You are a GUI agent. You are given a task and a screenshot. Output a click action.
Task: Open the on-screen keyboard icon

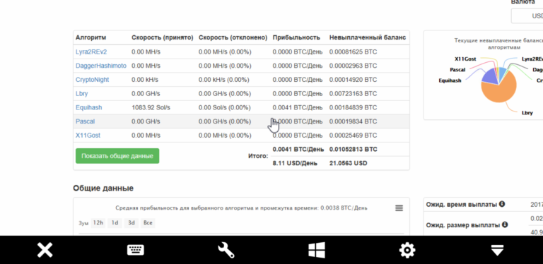pyautogui.click(x=136, y=250)
